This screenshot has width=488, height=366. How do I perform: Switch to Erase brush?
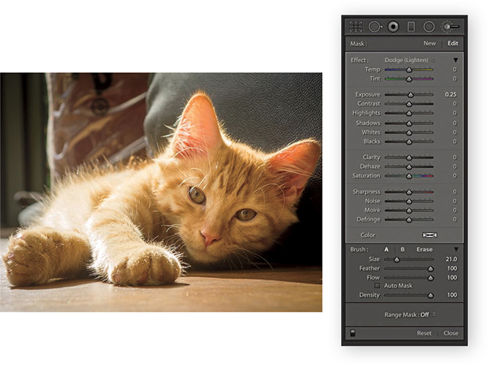coord(424,250)
